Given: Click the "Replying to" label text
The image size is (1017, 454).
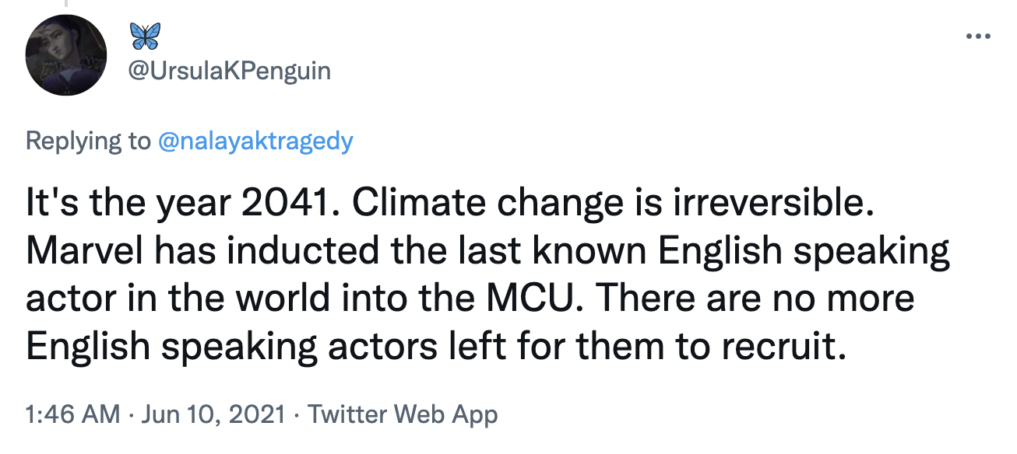Looking at the screenshot, I should [86, 141].
